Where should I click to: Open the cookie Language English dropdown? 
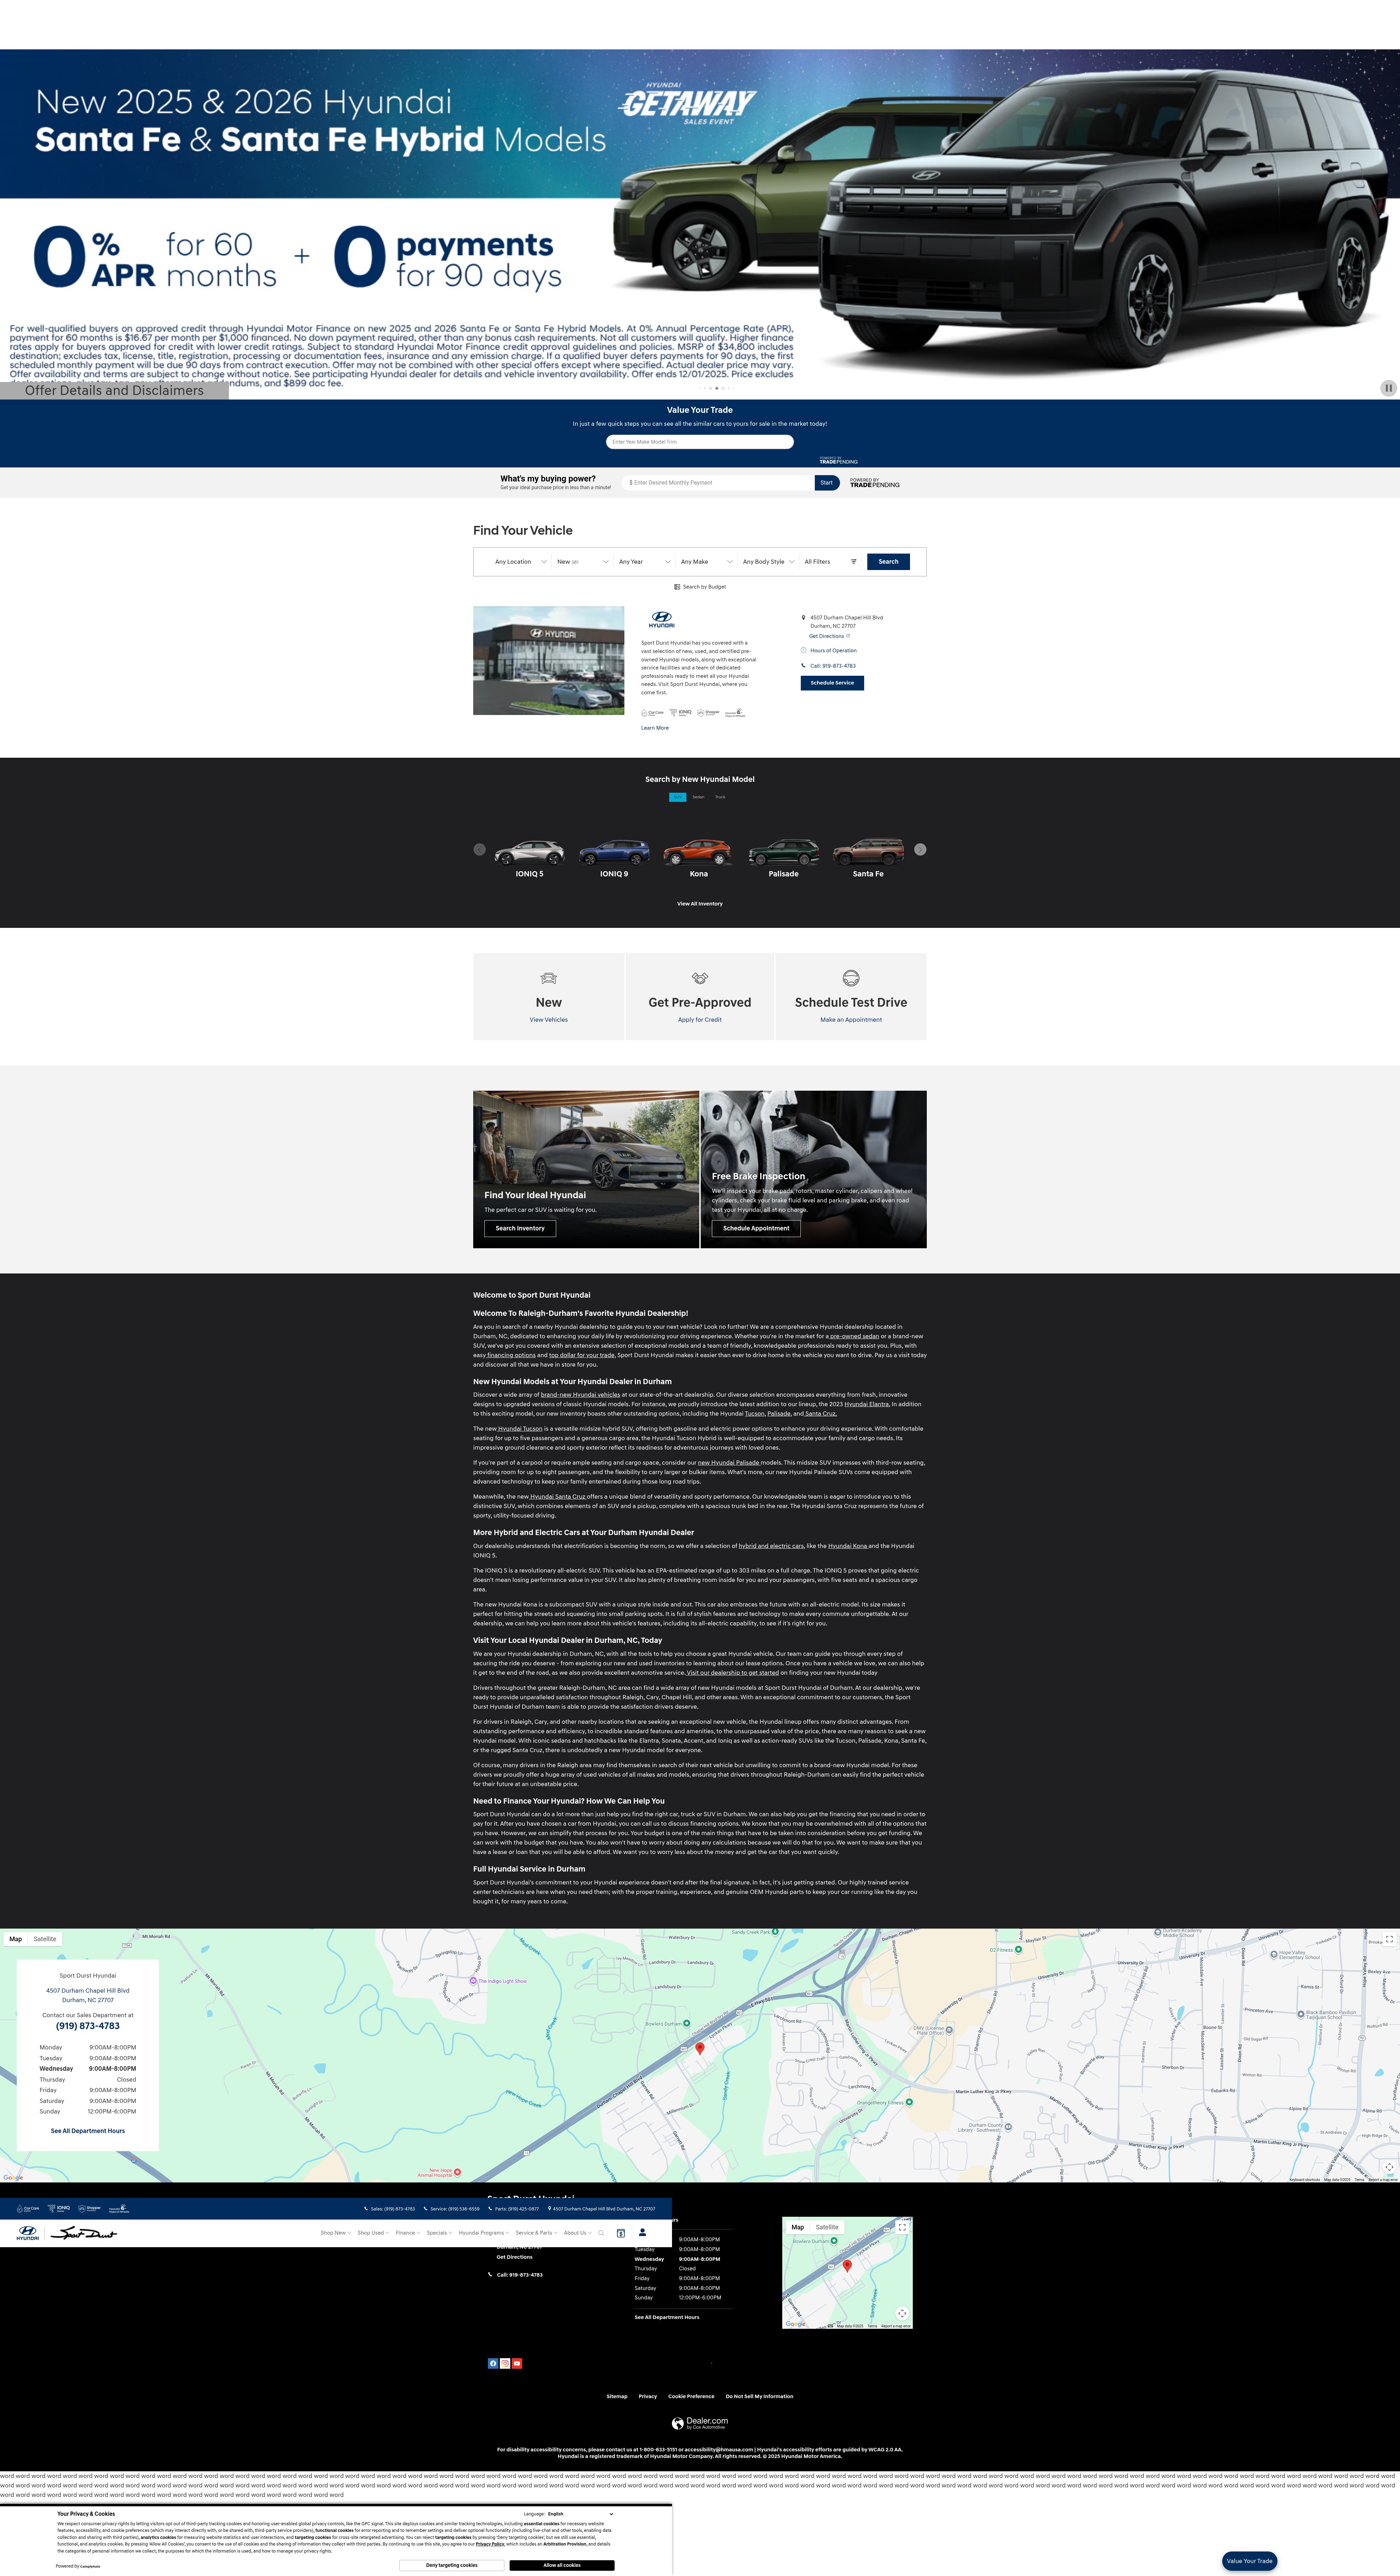[581, 2514]
